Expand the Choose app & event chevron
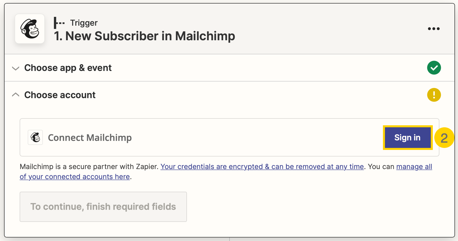The height and width of the screenshot is (241, 458). coord(16,68)
